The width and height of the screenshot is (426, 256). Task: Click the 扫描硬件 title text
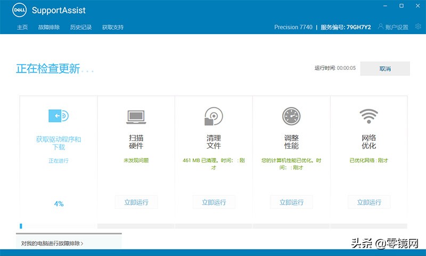(136, 142)
